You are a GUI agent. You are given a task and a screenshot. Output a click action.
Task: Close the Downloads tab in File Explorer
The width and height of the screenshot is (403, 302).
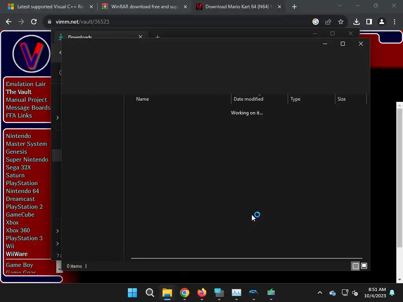coord(140,37)
